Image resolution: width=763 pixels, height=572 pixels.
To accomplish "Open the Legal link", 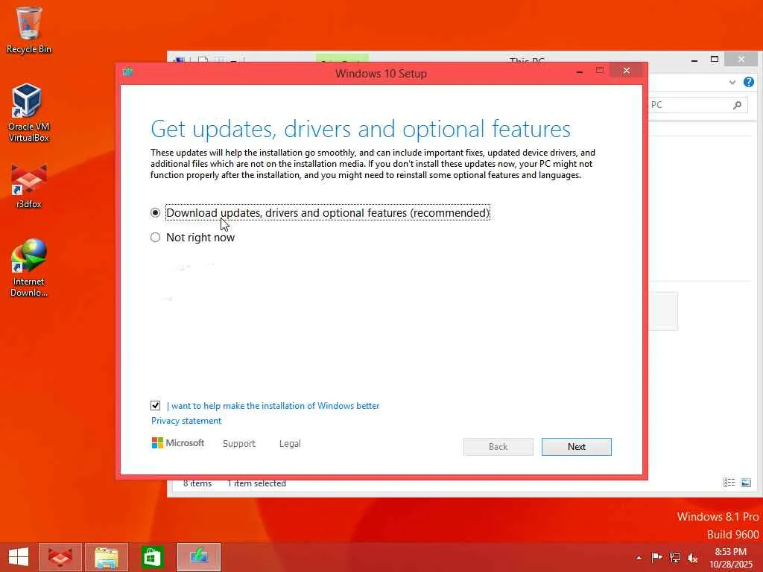I will (x=290, y=444).
